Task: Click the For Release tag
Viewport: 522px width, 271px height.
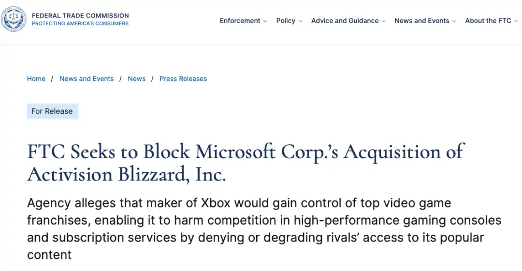Action: 52,111
